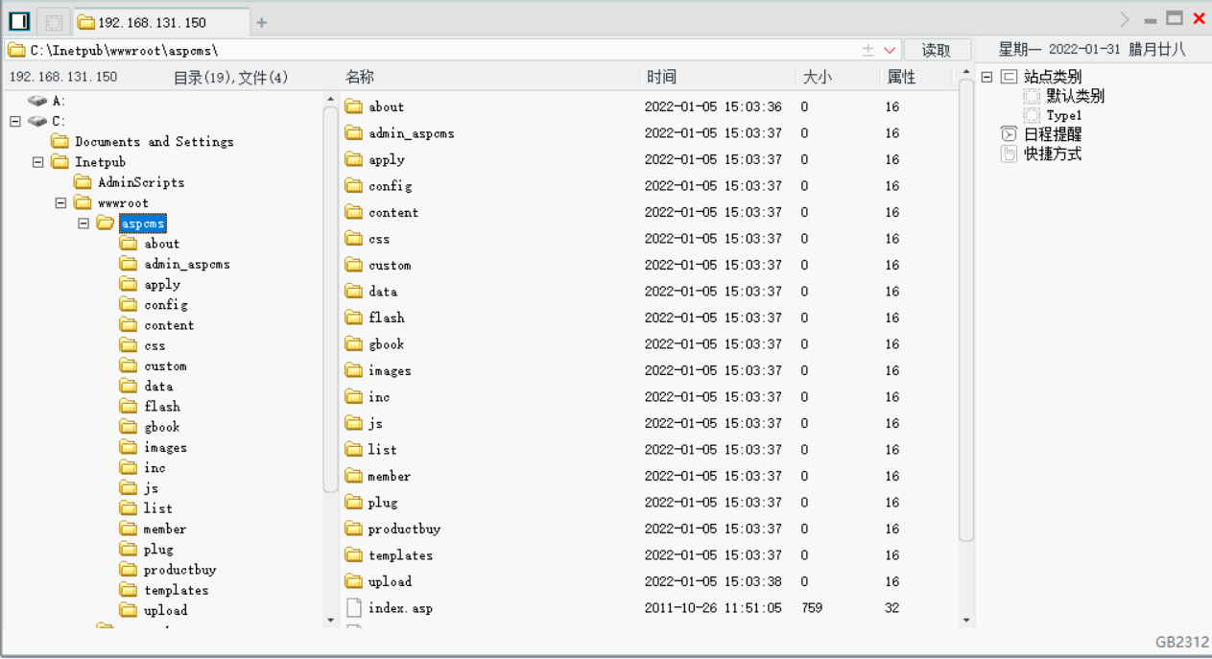Collapse the C: drive tree node
The width and height of the screenshot is (1212, 659).
click(x=14, y=121)
